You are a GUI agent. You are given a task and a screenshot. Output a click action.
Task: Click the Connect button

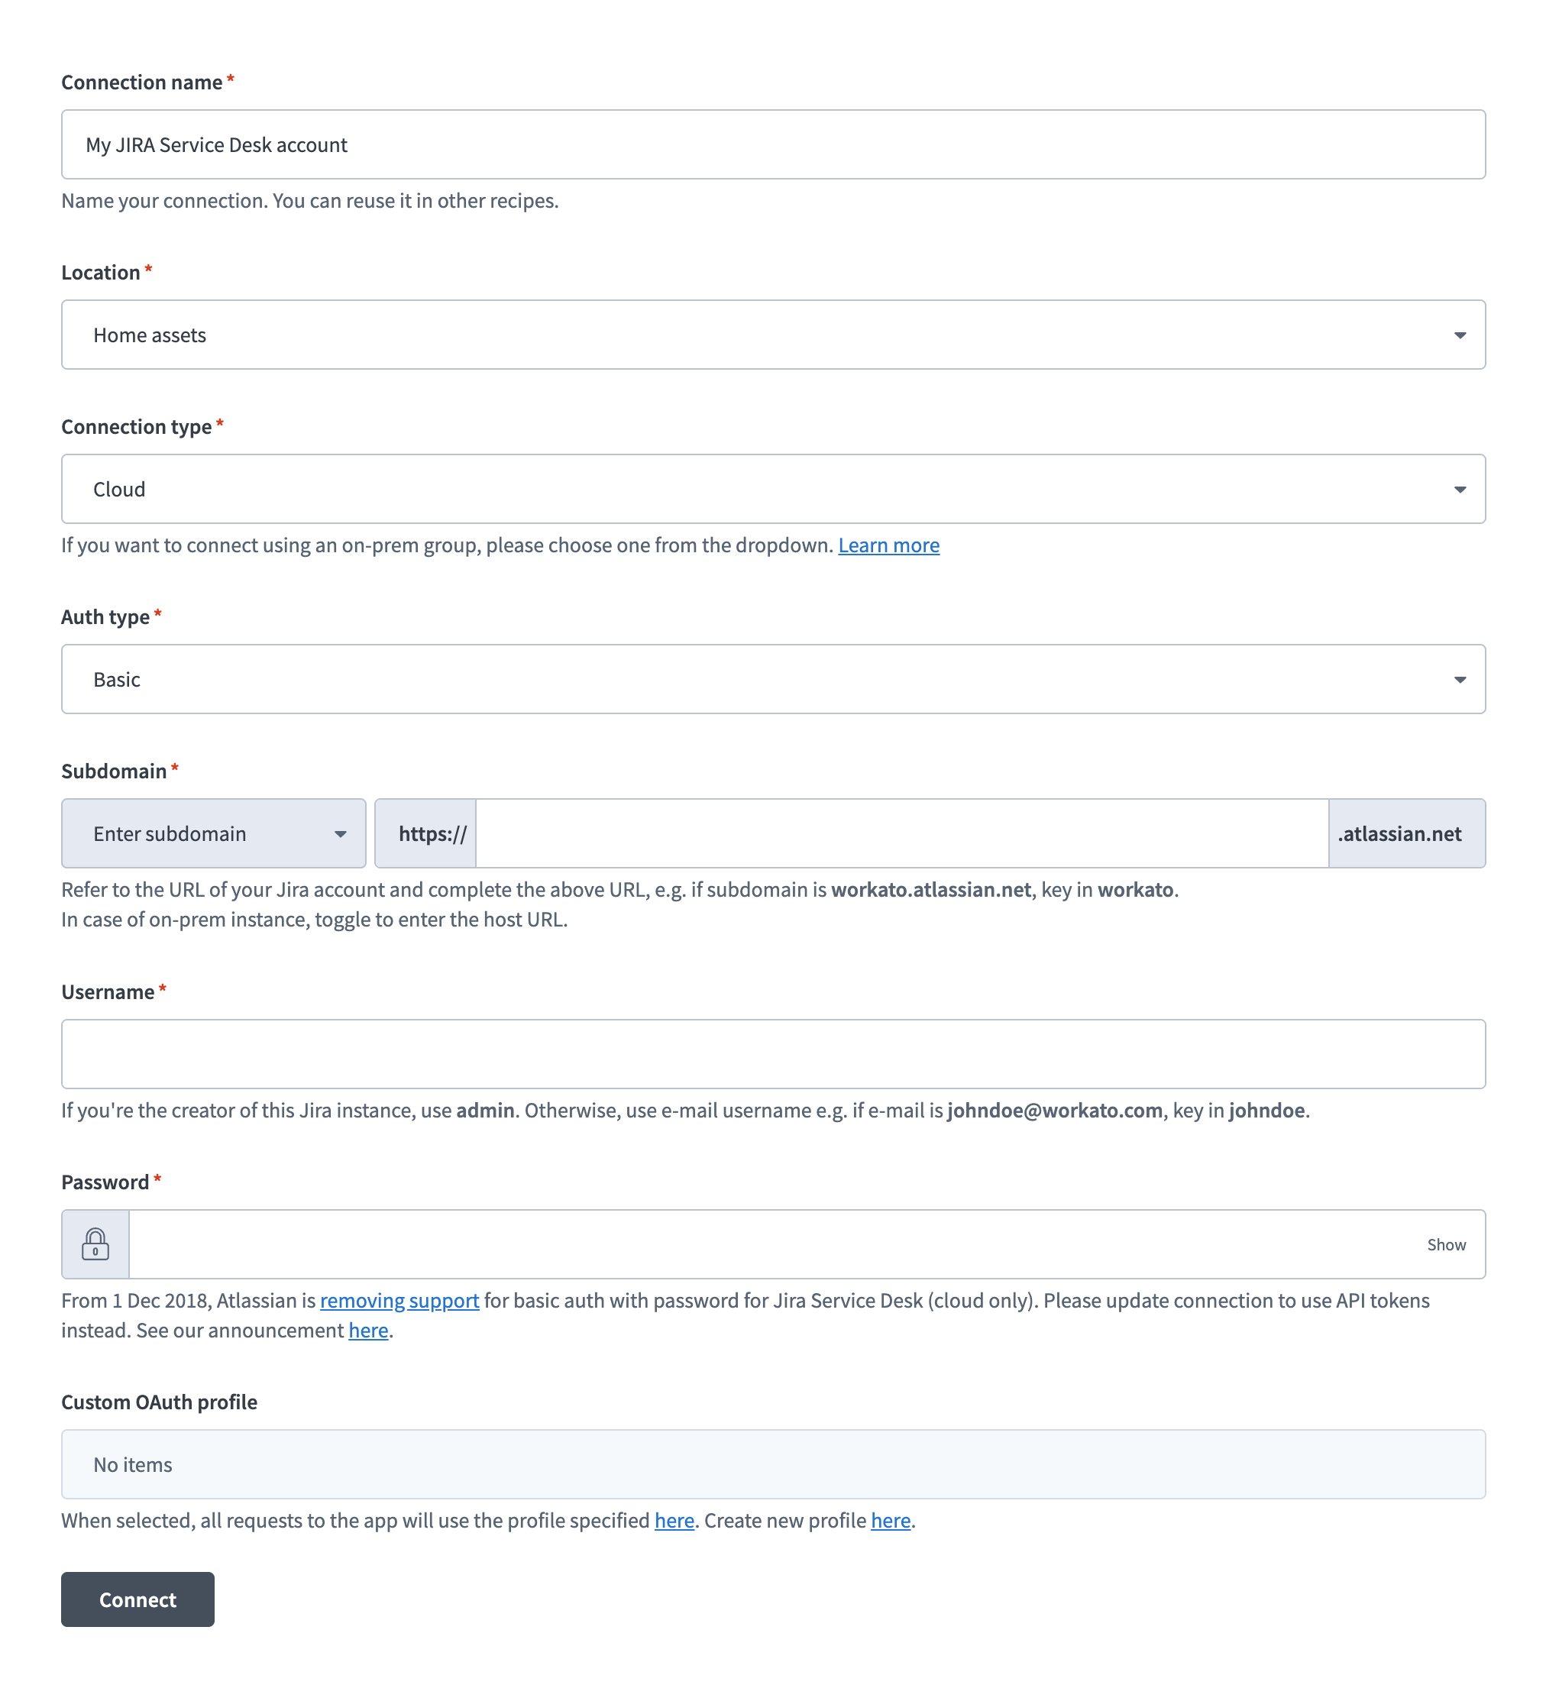tap(137, 1599)
